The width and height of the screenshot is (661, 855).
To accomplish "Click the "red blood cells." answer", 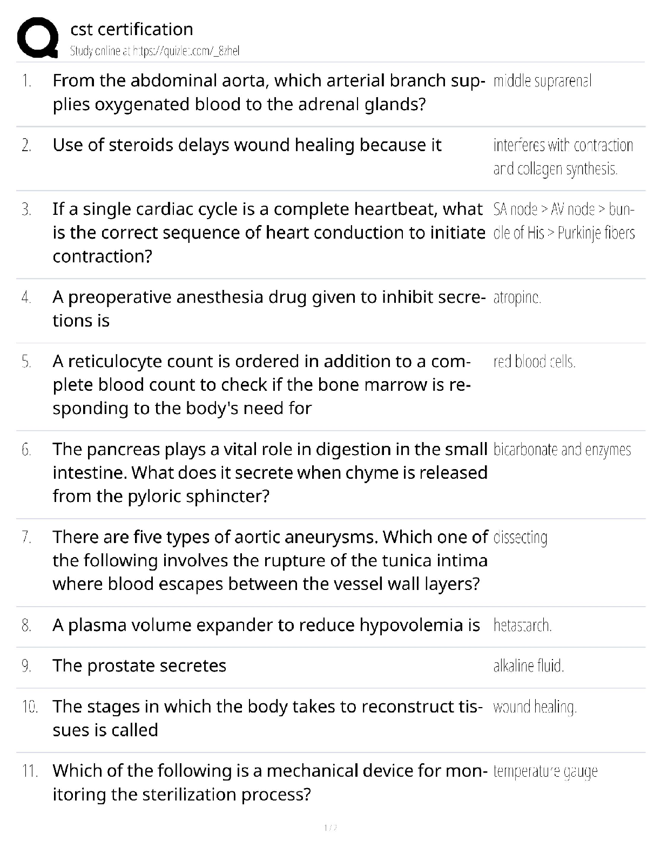I will coord(534,362).
